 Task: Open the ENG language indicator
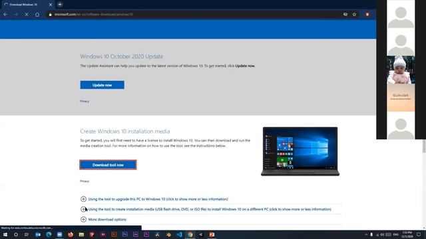(x=396, y=234)
